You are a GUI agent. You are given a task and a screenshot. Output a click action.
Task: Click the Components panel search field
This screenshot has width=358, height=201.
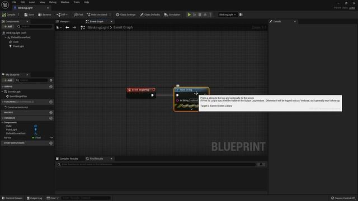pos(35,26)
